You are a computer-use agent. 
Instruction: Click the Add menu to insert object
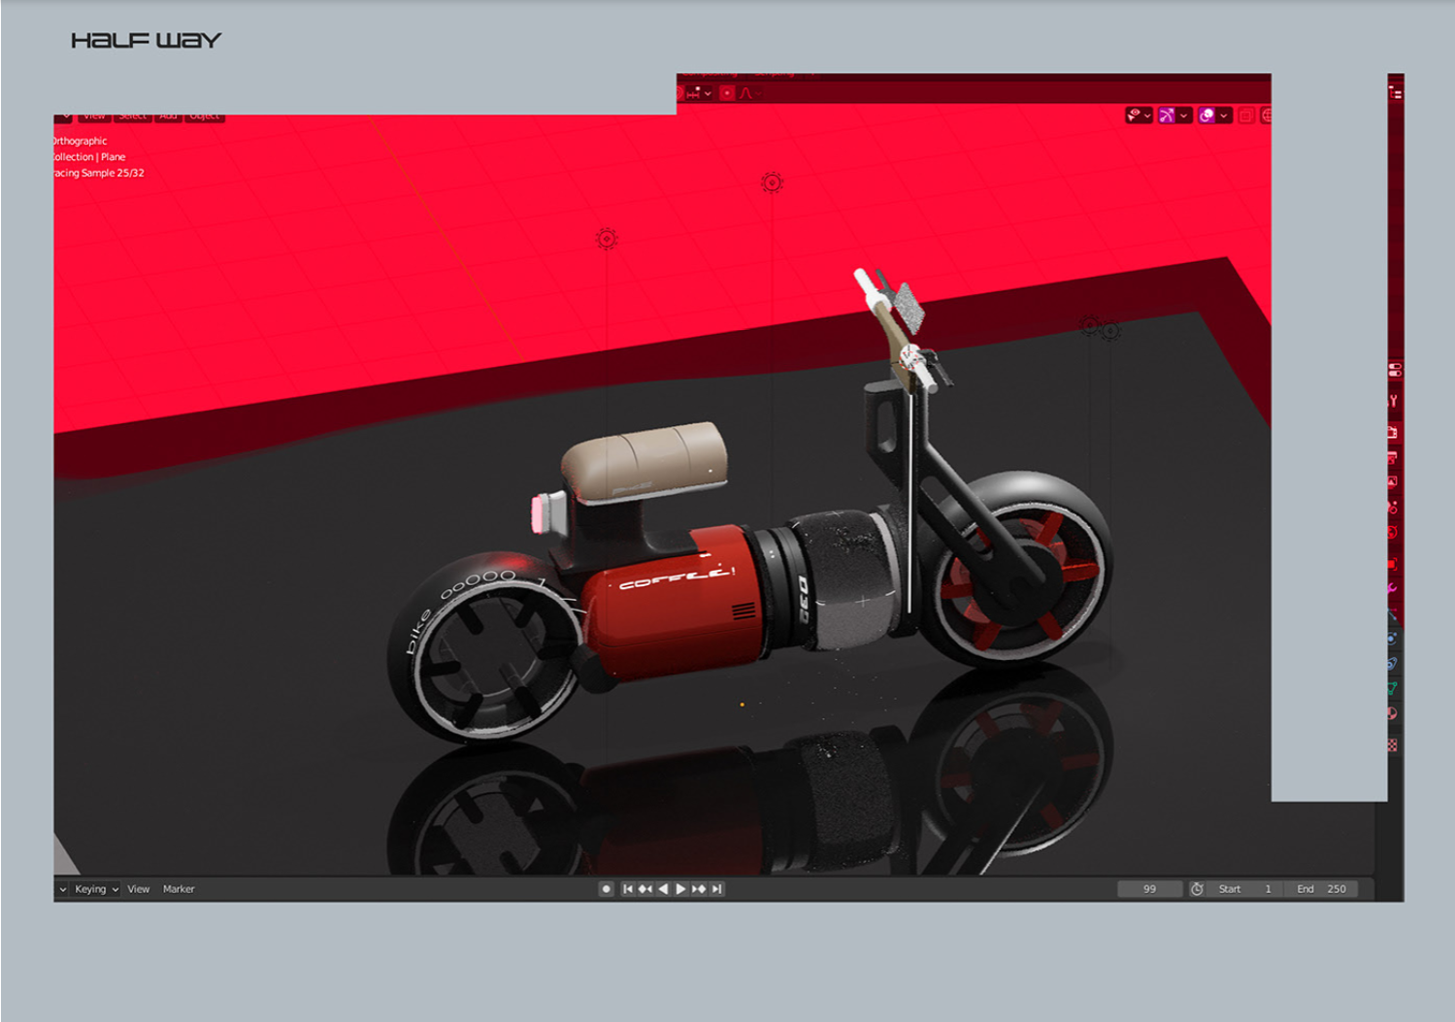point(167,115)
